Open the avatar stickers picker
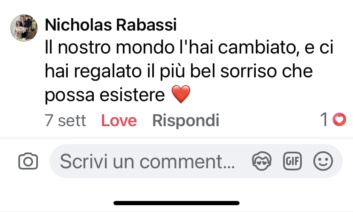Image resolution: width=353 pixels, height=212 pixels. point(262,161)
